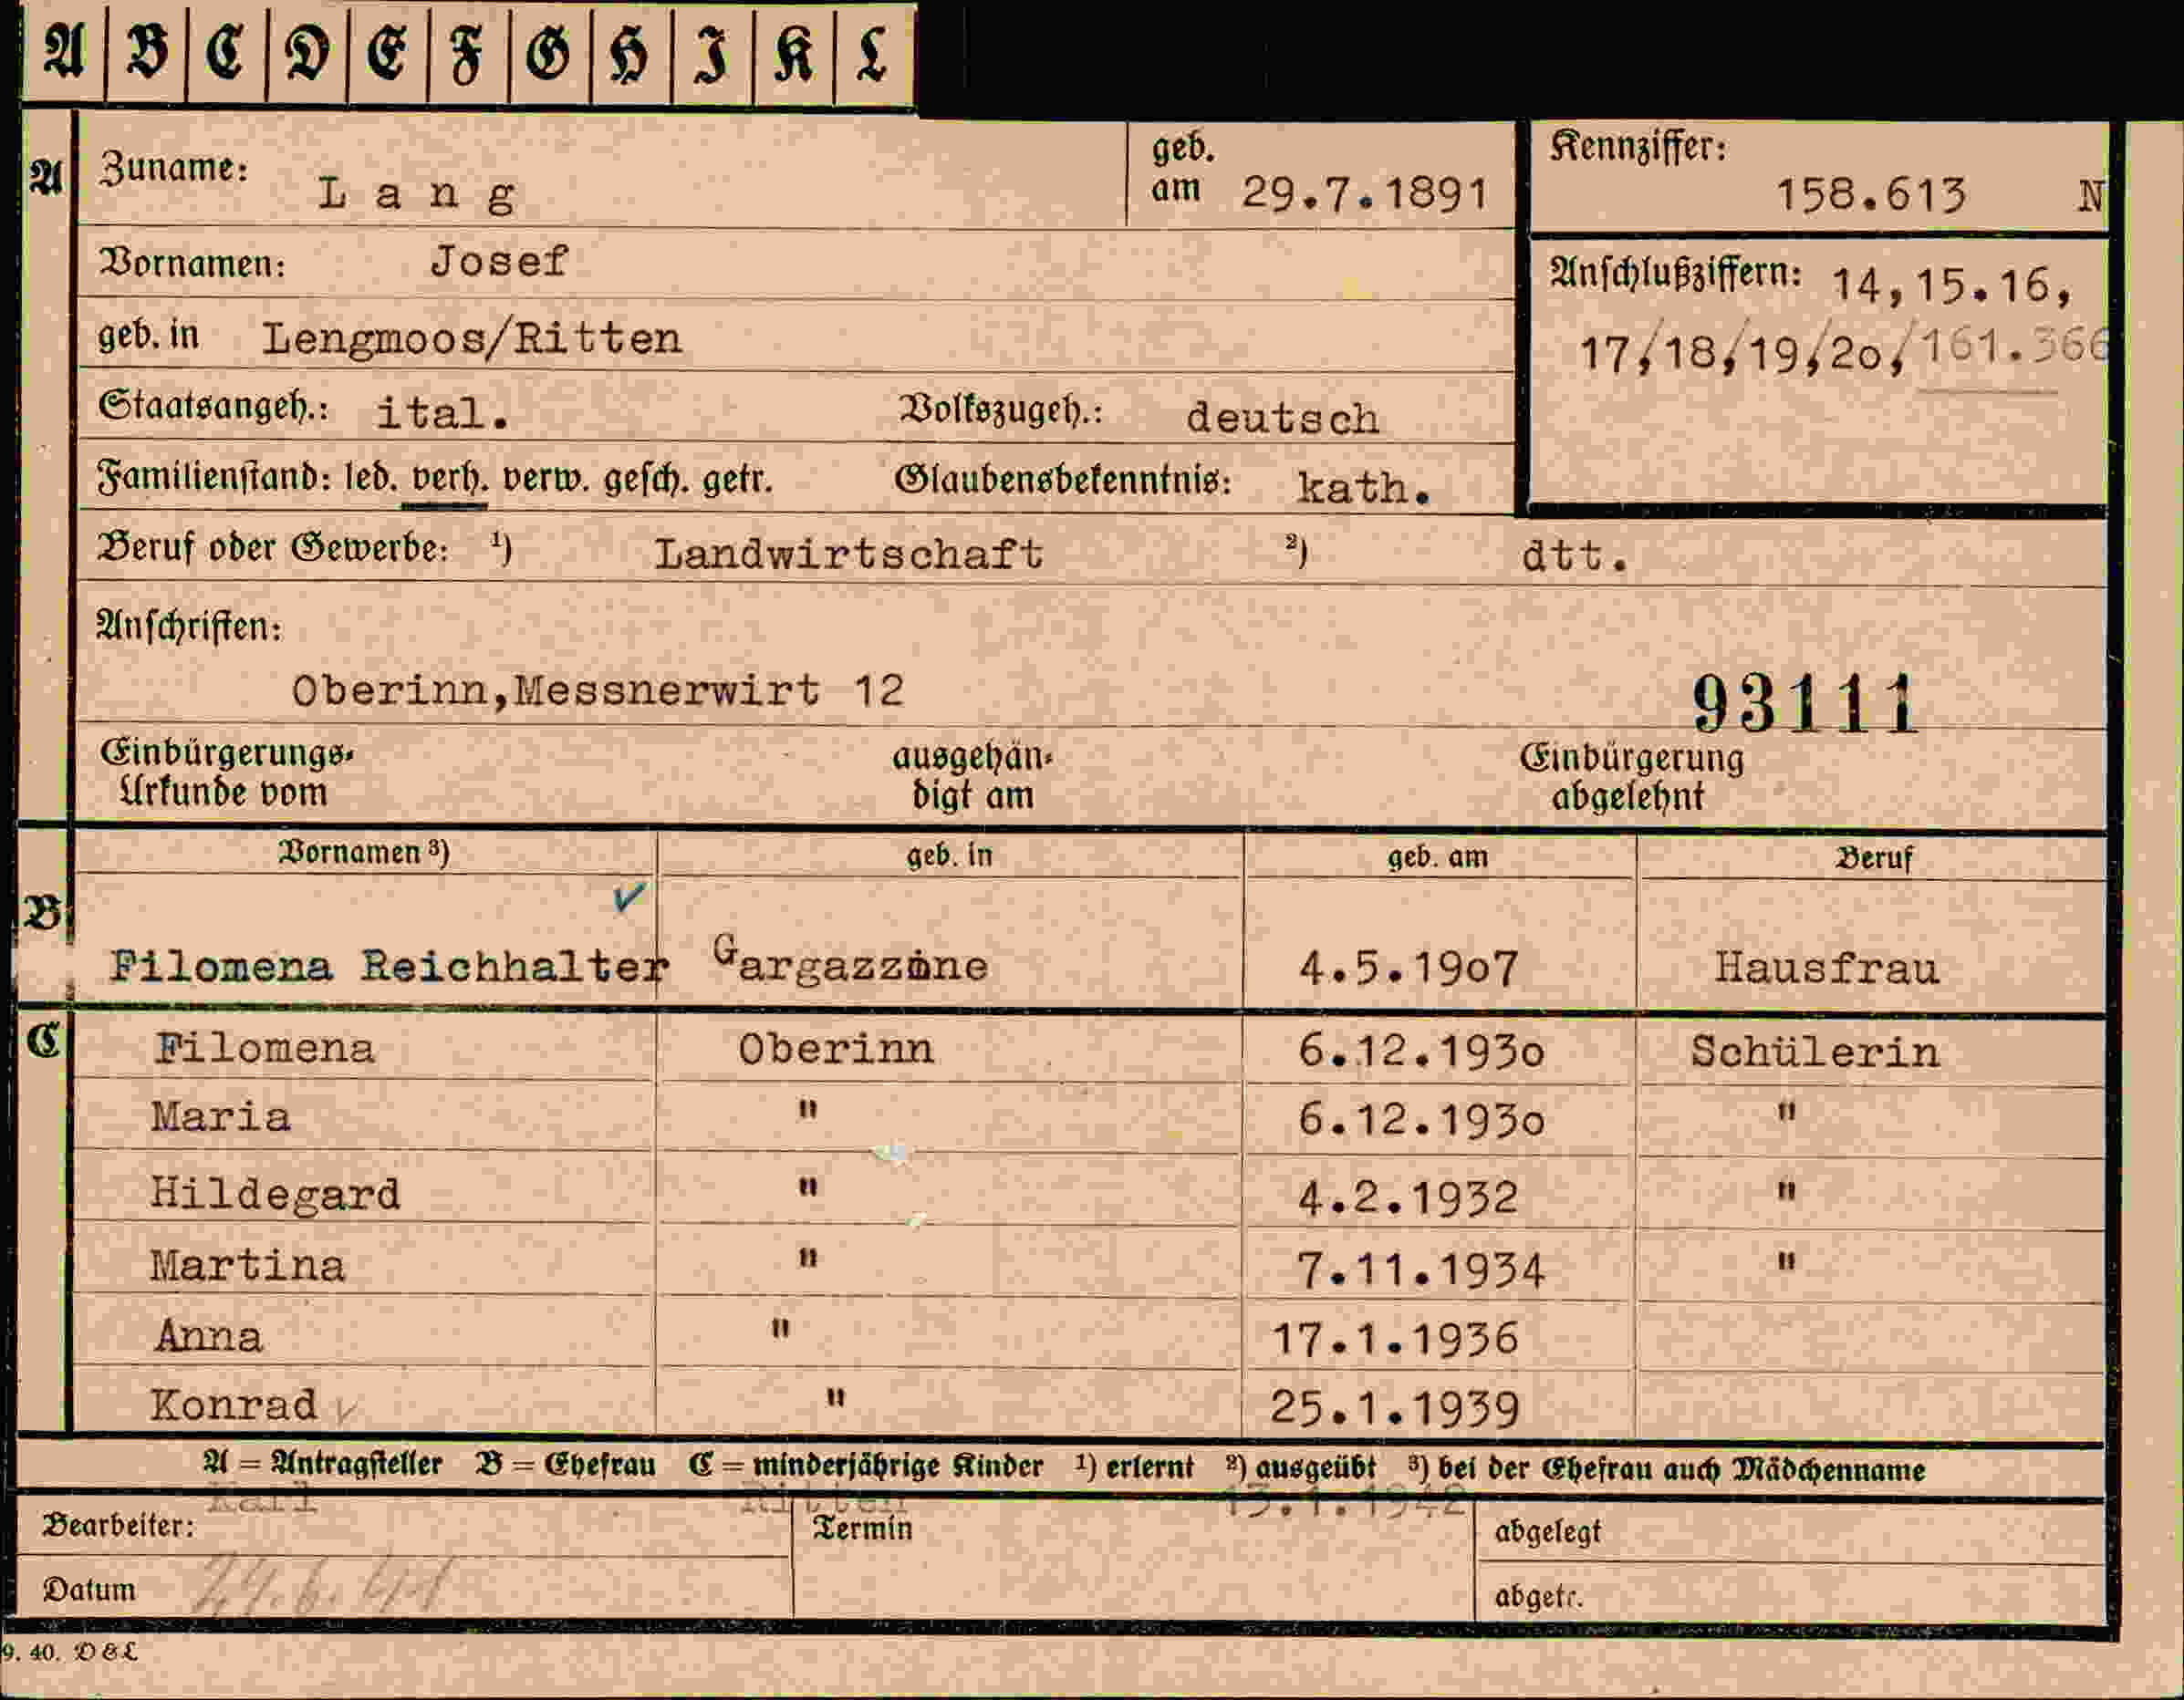Click the birth date in Maria's row
2184x1700 pixels.
pyautogui.click(x=1421, y=1120)
